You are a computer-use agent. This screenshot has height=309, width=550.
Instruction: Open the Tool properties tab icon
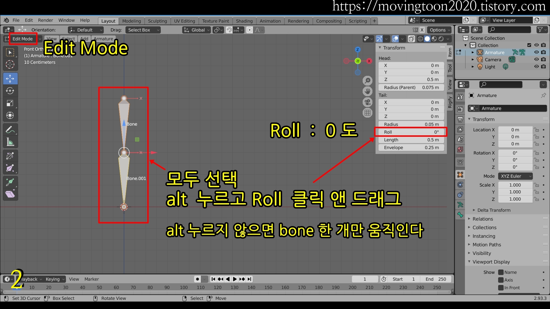[460, 97]
